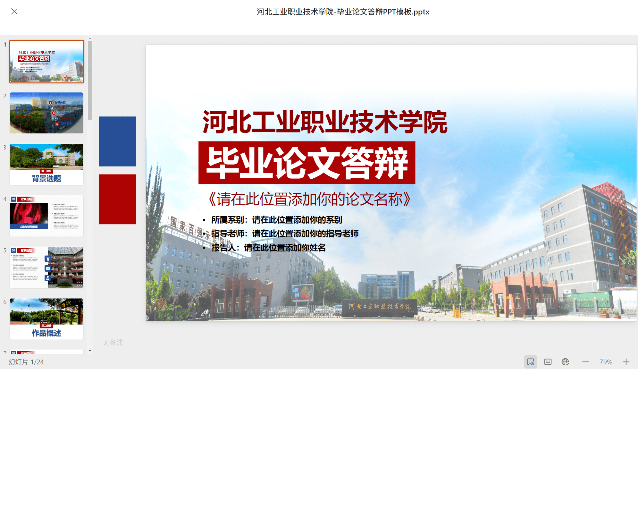Click the thumbnail panel scrollbar handle
The width and height of the screenshot is (638, 510).
[90, 80]
